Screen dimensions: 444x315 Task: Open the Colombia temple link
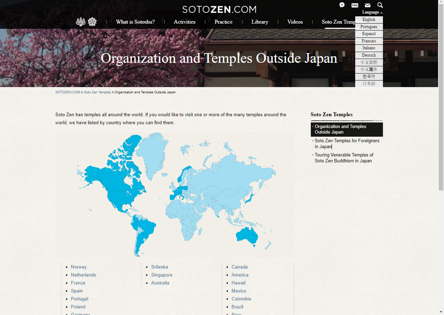pyautogui.click(x=241, y=299)
